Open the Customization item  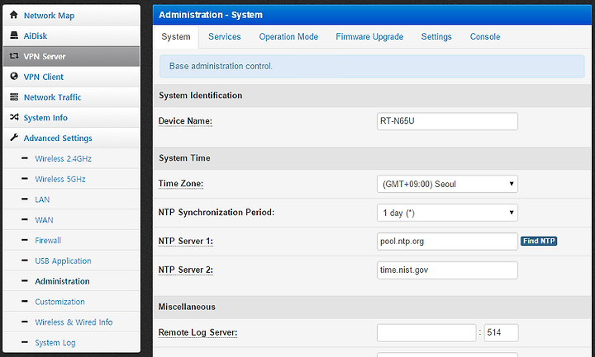point(59,302)
